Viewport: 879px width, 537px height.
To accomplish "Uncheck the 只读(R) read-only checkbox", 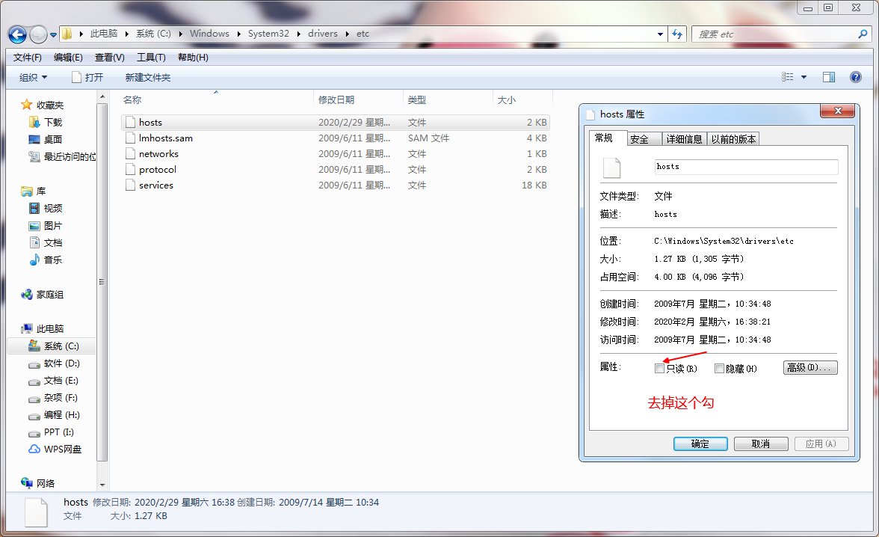I will [x=659, y=368].
